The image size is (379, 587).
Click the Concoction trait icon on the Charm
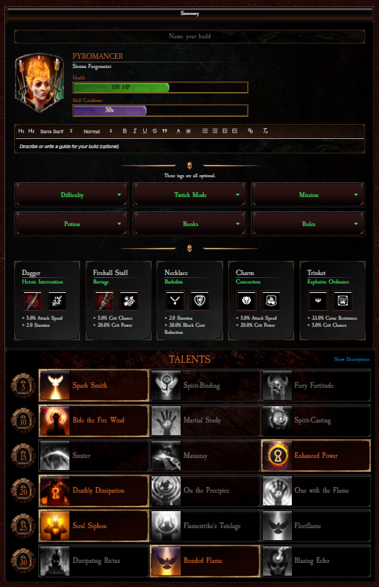click(271, 301)
